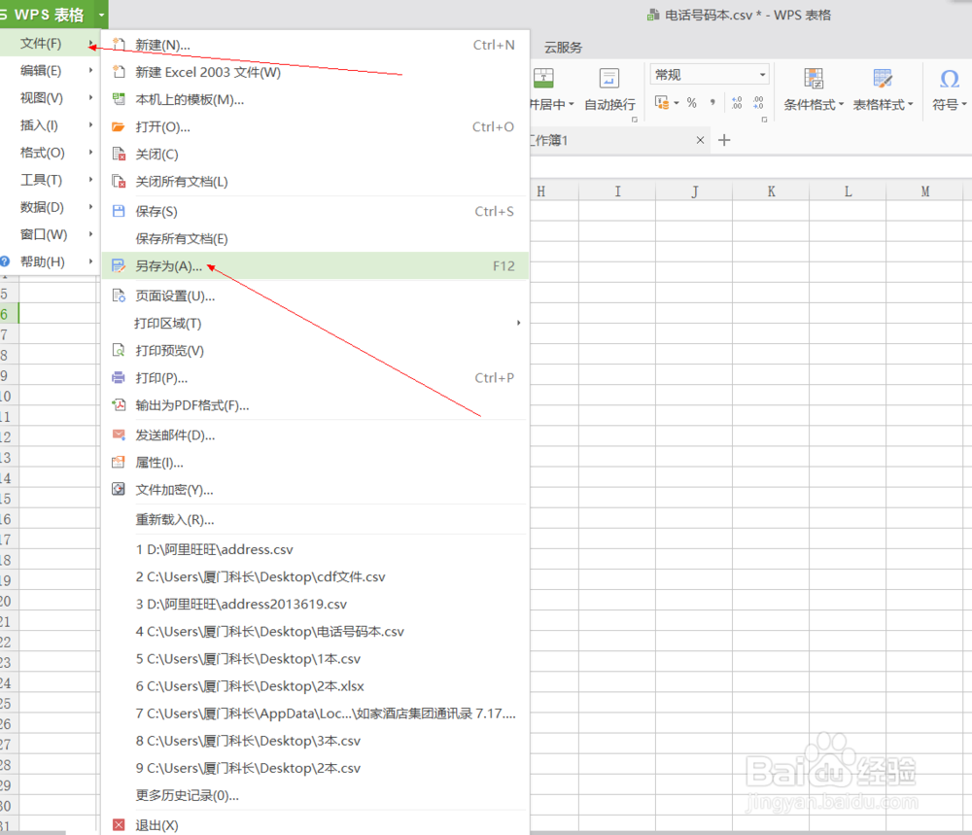The height and width of the screenshot is (835, 972).
Task: Click the merge and center icon in the ribbon
Action: click(543, 78)
